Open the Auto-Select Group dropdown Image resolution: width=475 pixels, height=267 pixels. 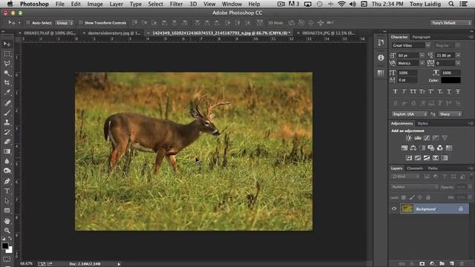click(x=65, y=23)
